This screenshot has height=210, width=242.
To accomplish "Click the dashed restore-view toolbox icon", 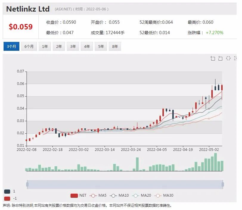I will pos(228,58).
